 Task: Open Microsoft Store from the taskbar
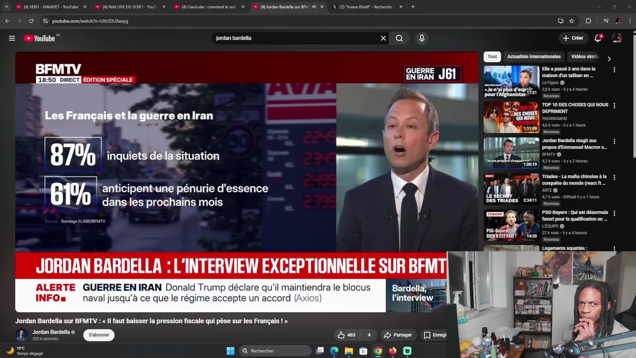[363, 351]
